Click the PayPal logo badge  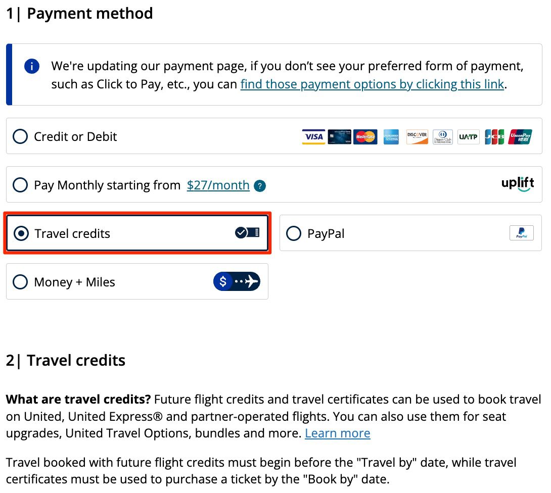tap(521, 233)
